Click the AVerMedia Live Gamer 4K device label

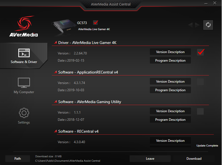(x=94, y=29)
